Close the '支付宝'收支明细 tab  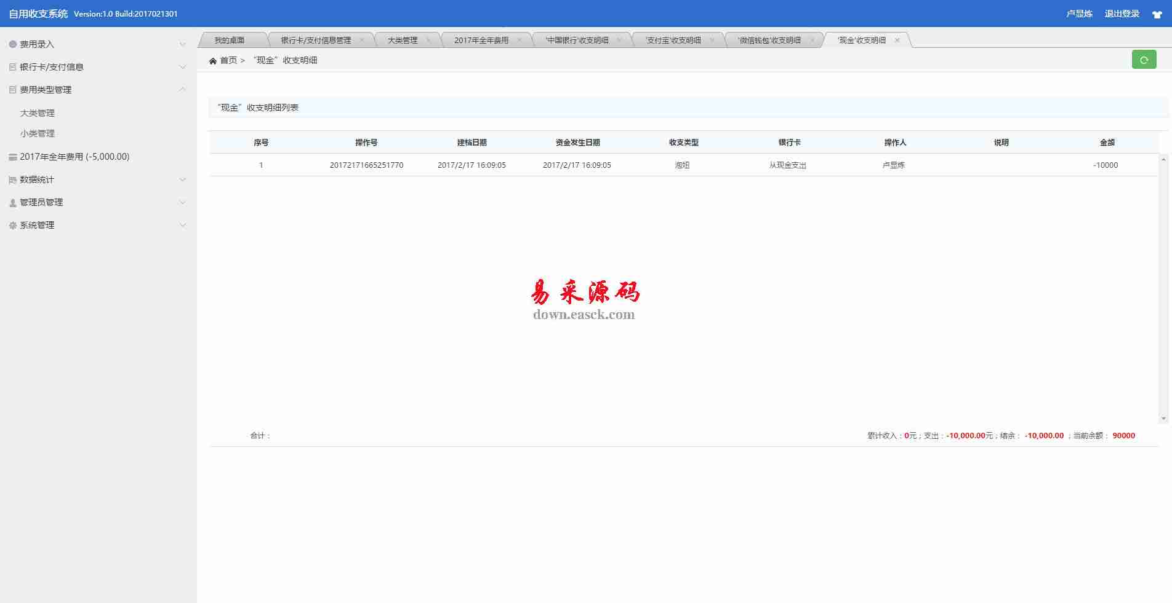pos(712,41)
